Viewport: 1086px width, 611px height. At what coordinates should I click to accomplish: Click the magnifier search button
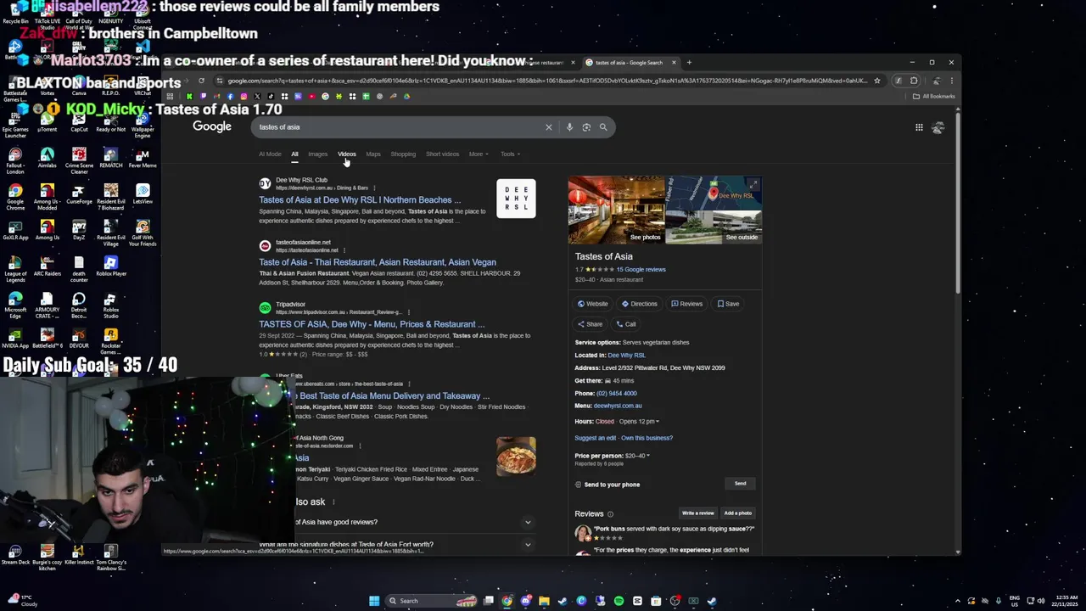(603, 127)
